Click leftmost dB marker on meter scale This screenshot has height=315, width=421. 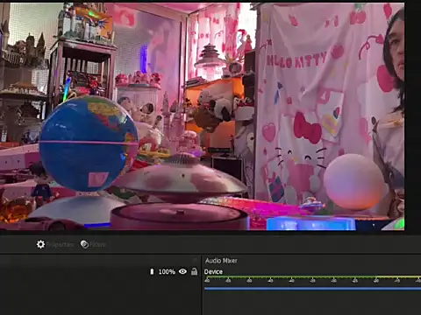pos(207,281)
